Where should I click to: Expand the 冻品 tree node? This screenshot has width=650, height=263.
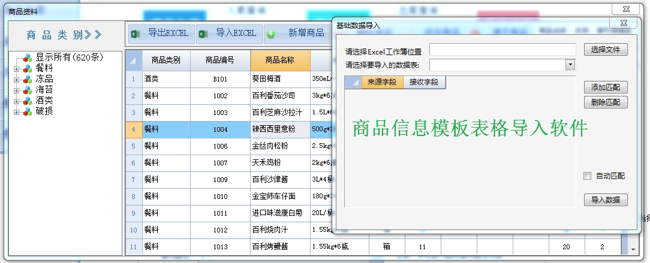coord(17,80)
